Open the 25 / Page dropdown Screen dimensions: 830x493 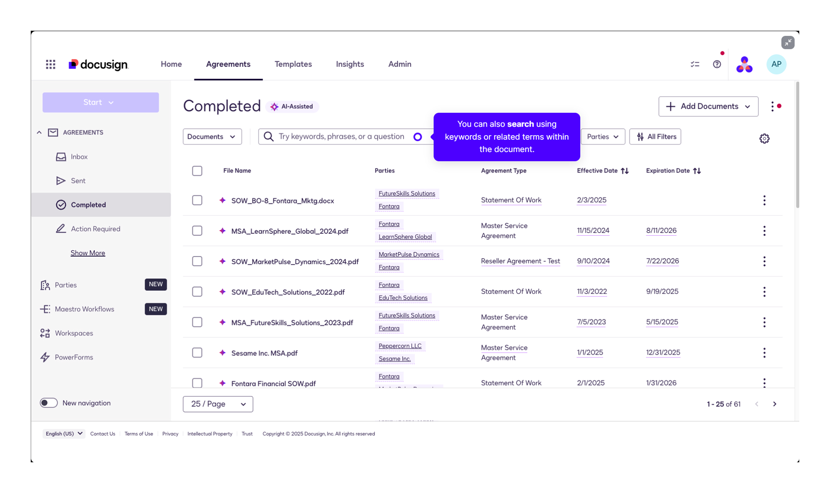coord(218,404)
